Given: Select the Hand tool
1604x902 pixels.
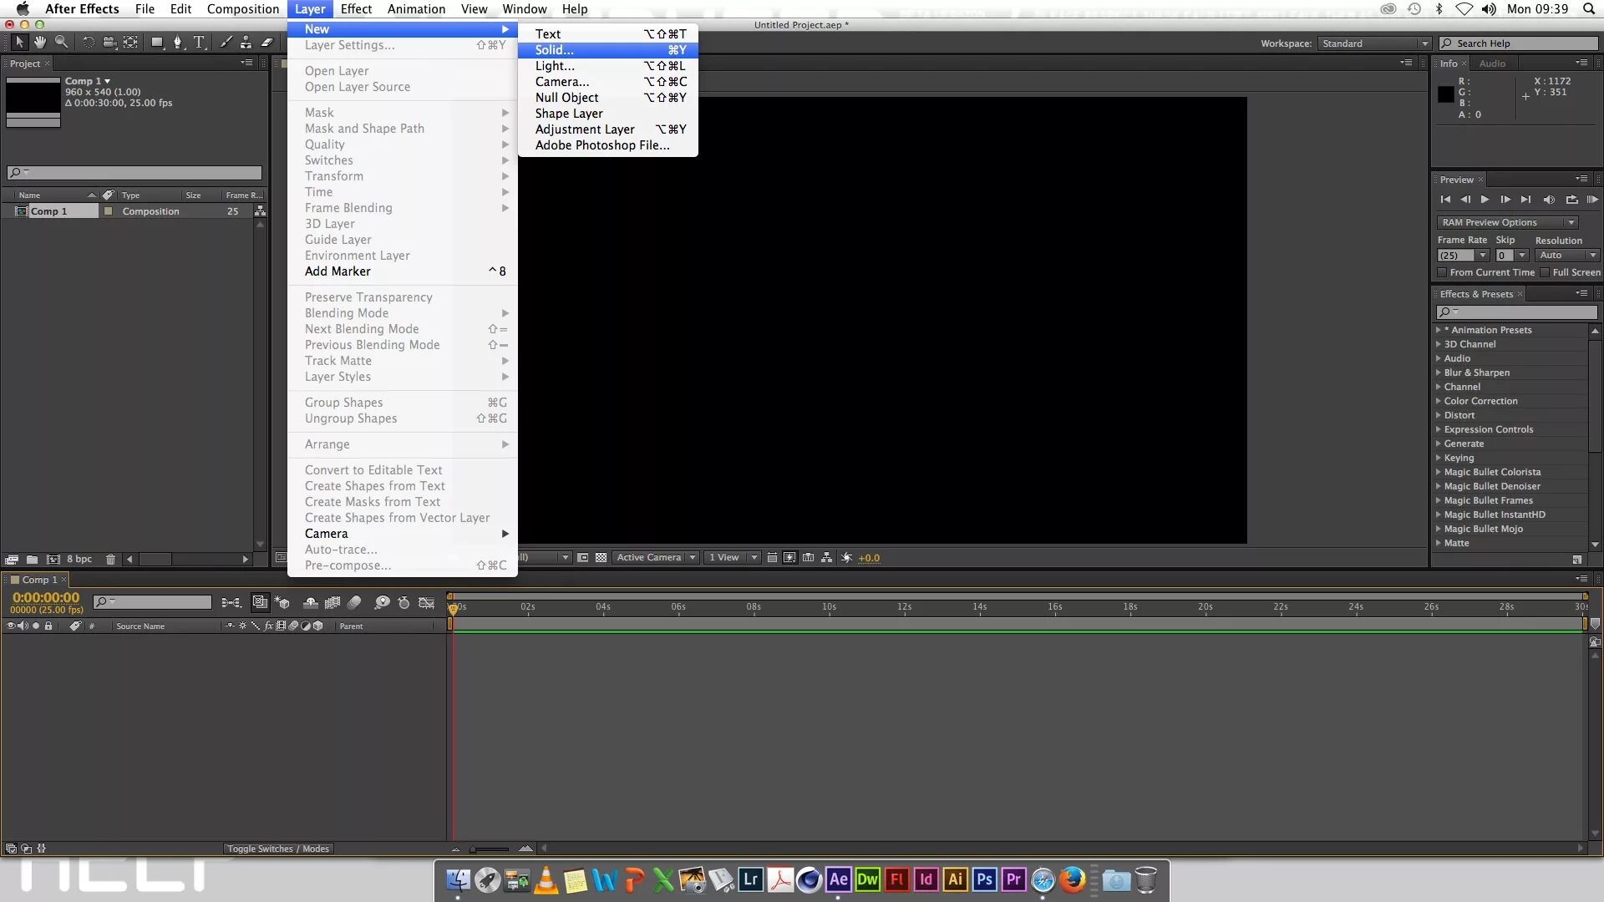Looking at the screenshot, I should click(40, 42).
